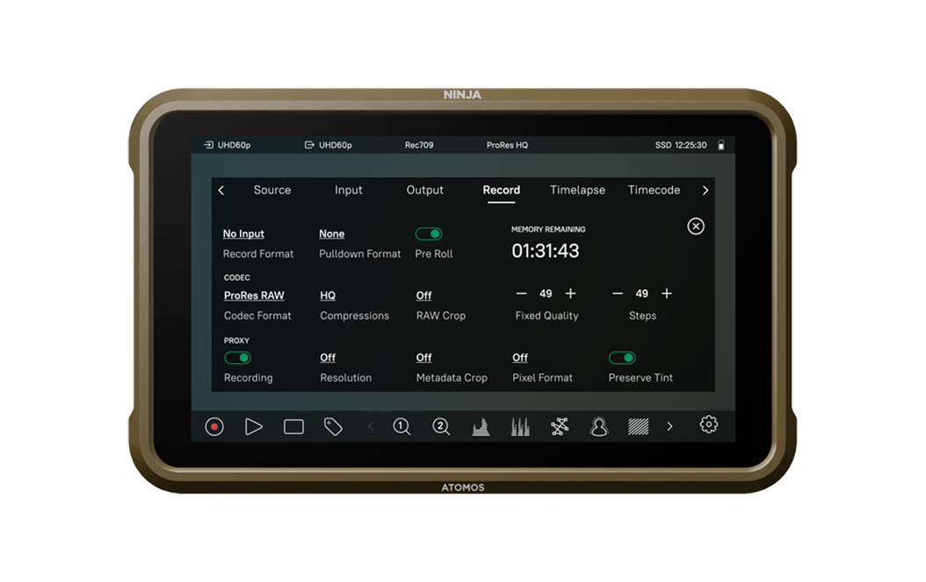Screen dimensions: 926x582
Task: Select the 2x zoom magnifier
Action: coord(441,426)
